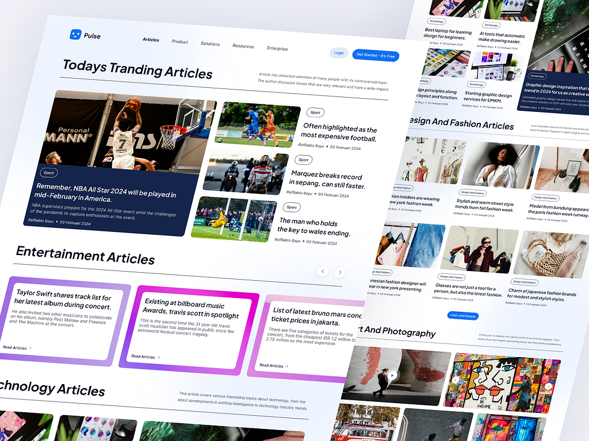
Task: Click Sport tag on NBA All Star card
Action: pyautogui.click(x=48, y=173)
